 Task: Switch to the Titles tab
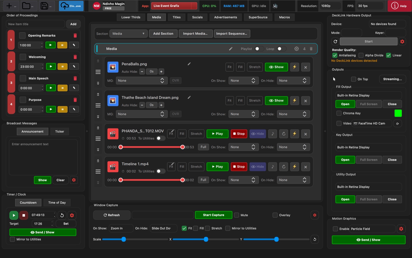177,17
